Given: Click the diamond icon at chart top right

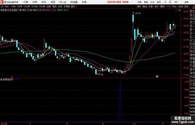Looking at the screenshot, I should coord(176,11).
